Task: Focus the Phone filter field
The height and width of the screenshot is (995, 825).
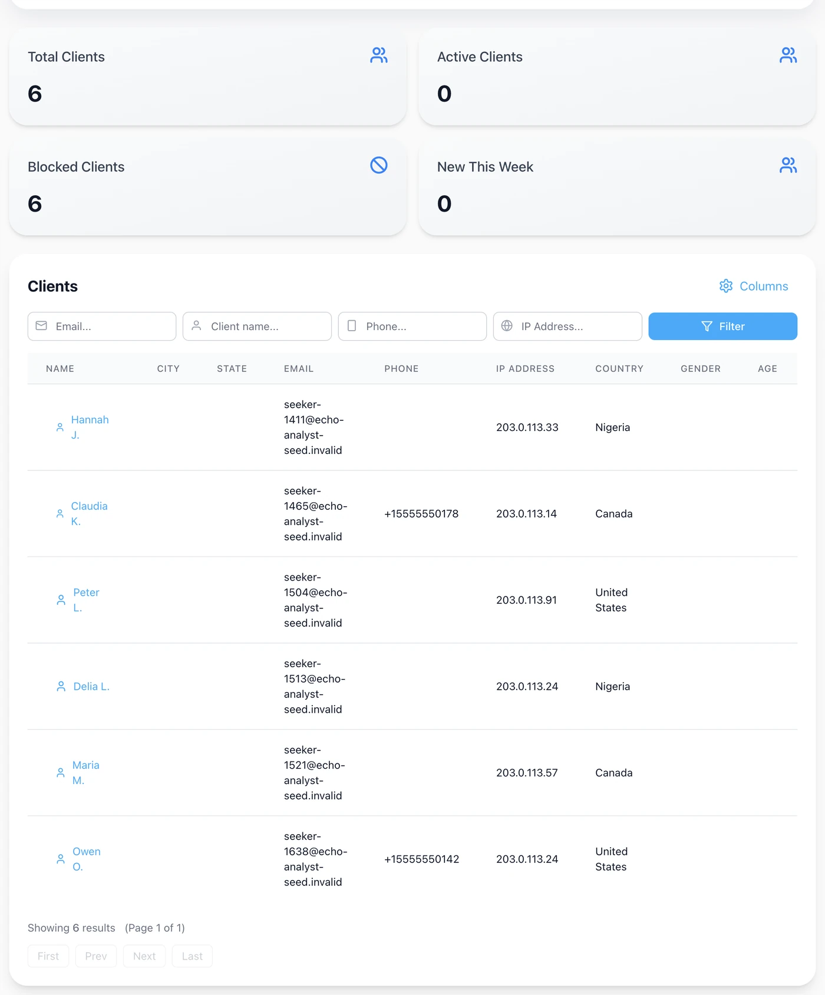Action: pyautogui.click(x=412, y=327)
